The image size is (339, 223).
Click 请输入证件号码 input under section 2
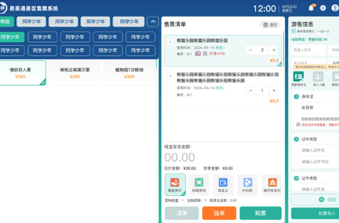[x=320, y=162]
